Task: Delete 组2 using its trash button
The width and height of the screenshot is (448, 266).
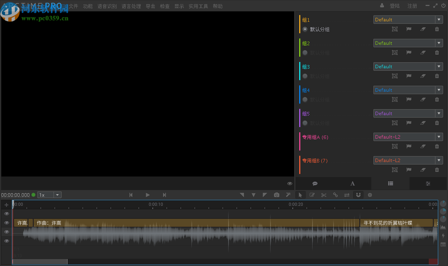Action: tap(436, 52)
